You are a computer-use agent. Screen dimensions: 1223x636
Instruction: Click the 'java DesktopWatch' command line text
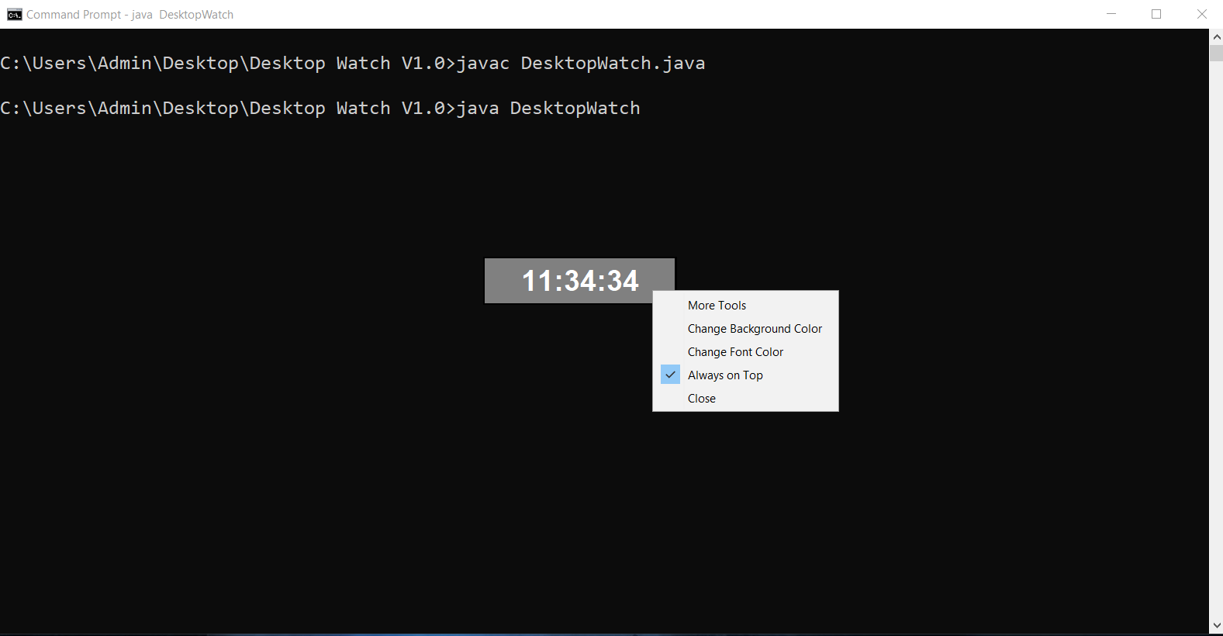point(548,108)
